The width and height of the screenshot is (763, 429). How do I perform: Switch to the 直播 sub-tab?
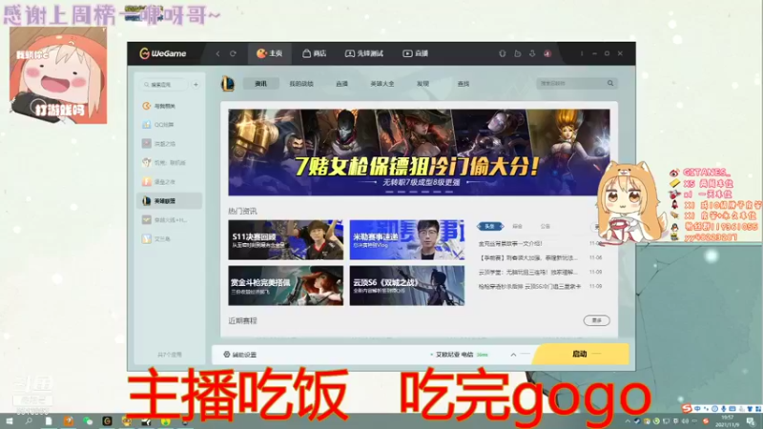click(x=341, y=84)
